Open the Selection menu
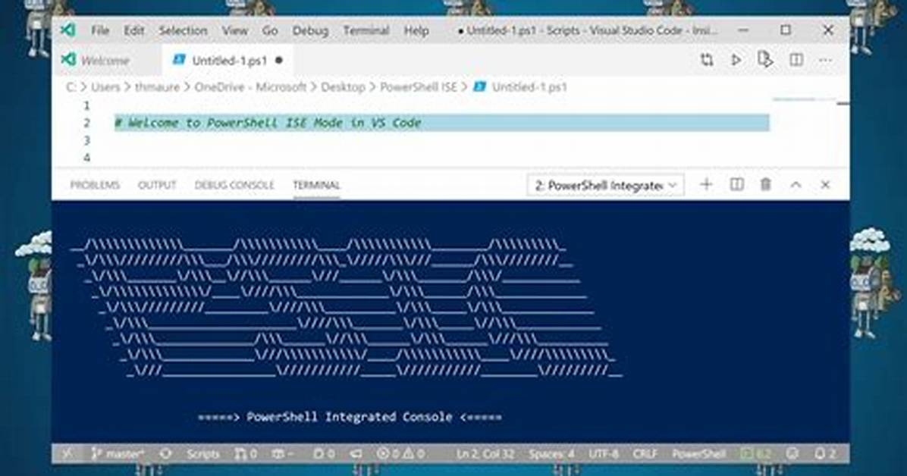 (x=183, y=30)
